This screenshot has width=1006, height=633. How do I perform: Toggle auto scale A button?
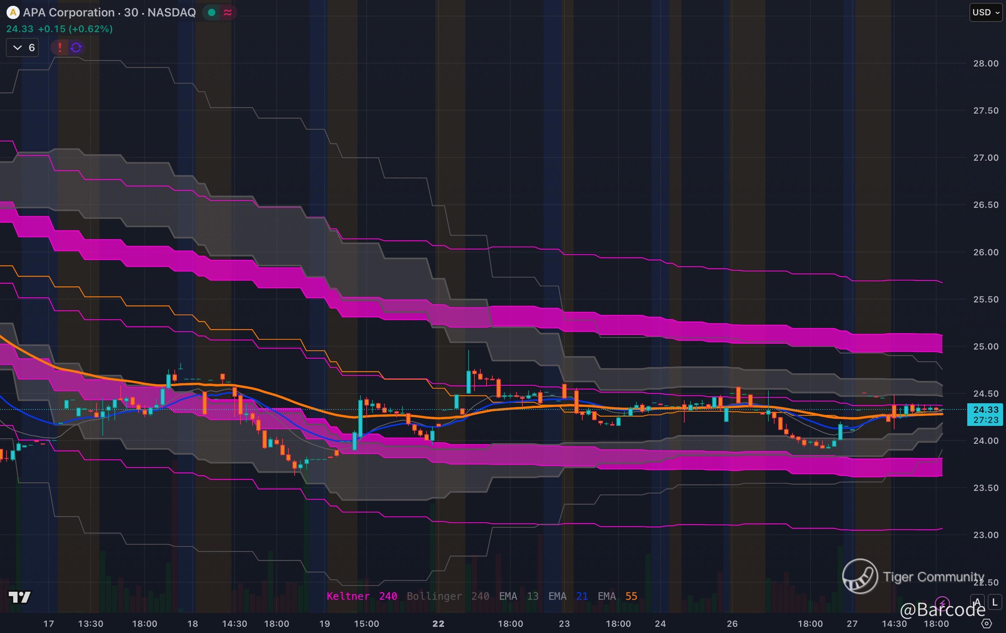977,602
